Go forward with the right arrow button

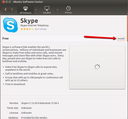[12, 10]
